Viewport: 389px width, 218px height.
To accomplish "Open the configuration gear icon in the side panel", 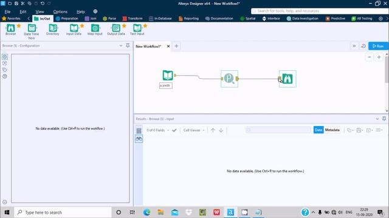I will 5,57.
